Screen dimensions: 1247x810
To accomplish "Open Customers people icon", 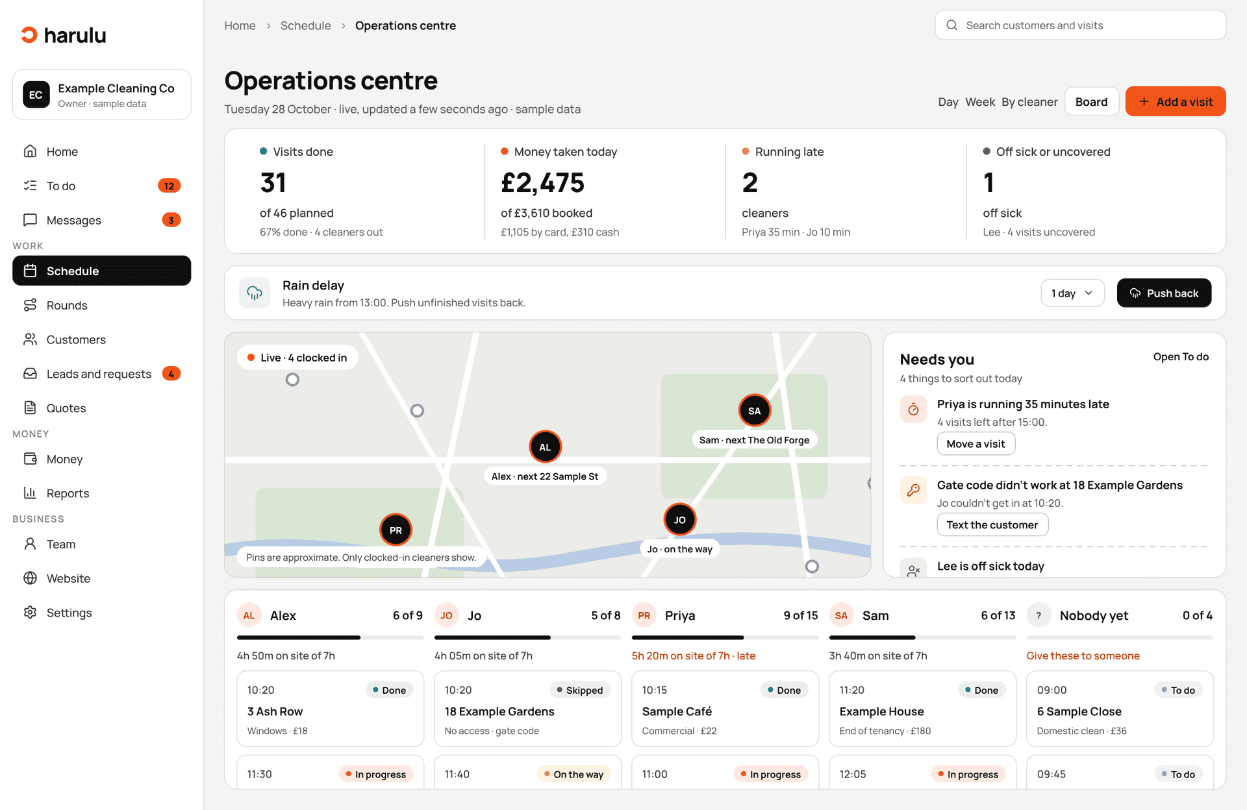I will coord(30,339).
